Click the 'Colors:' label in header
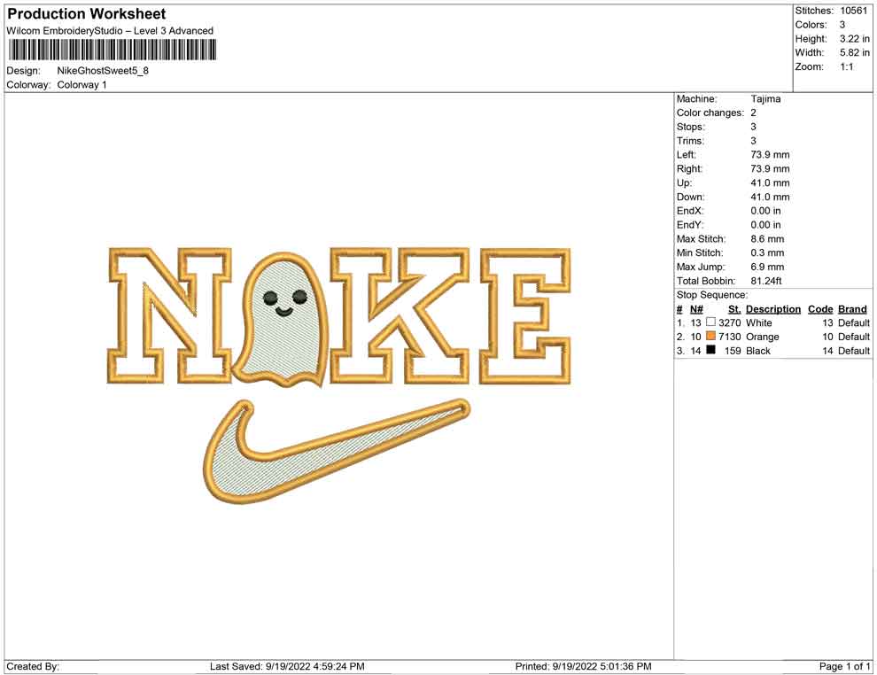Screen dimensions: 877x675 point(811,25)
